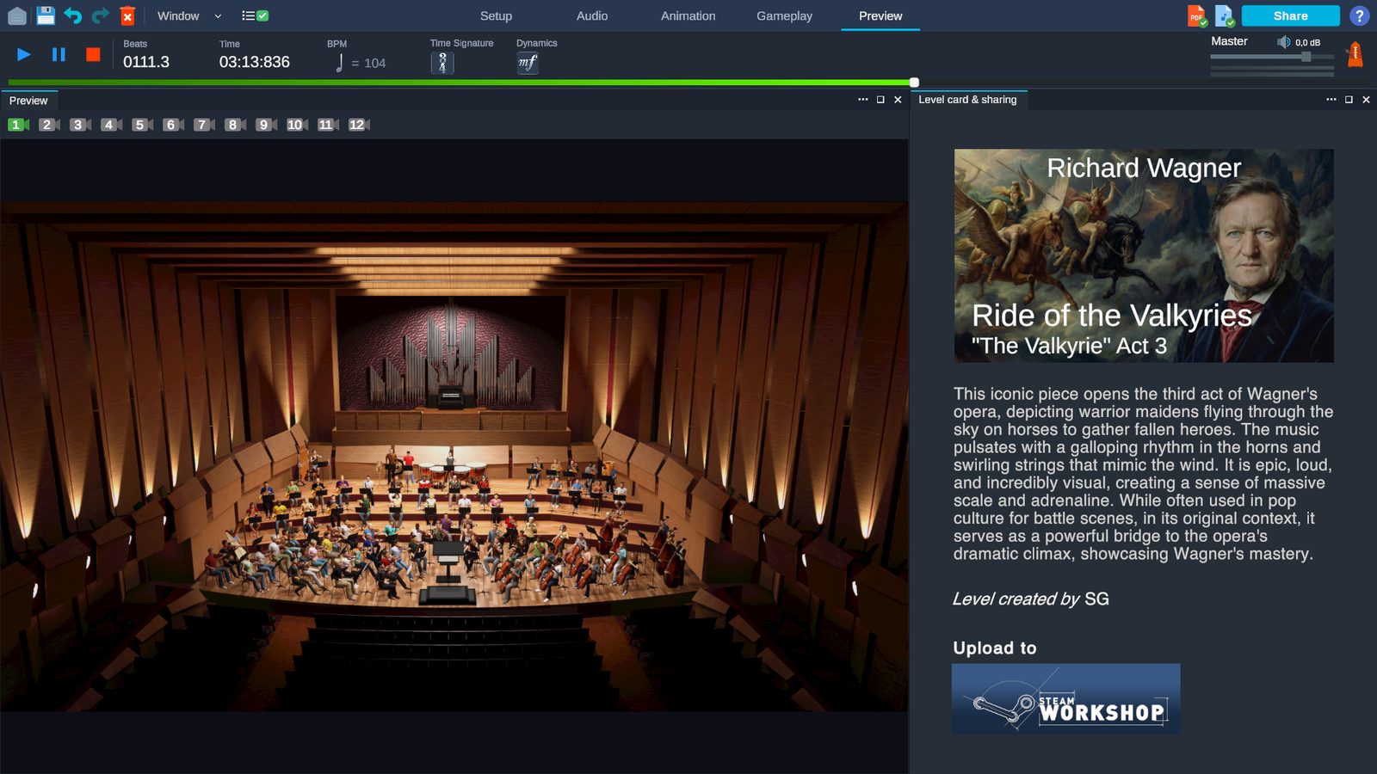The image size is (1377, 774).
Task: Switch to camera 1
Action: 18,125
